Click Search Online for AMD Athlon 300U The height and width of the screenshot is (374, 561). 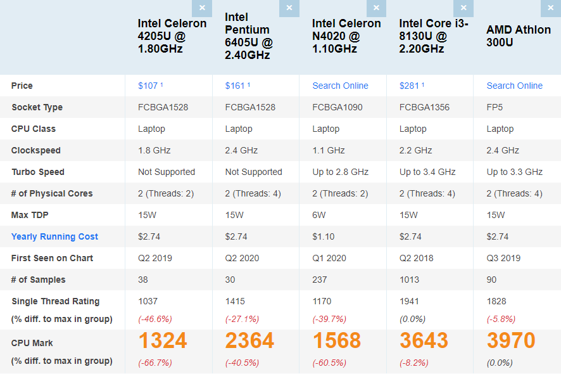pyautogui.click(x=514, y=86)
